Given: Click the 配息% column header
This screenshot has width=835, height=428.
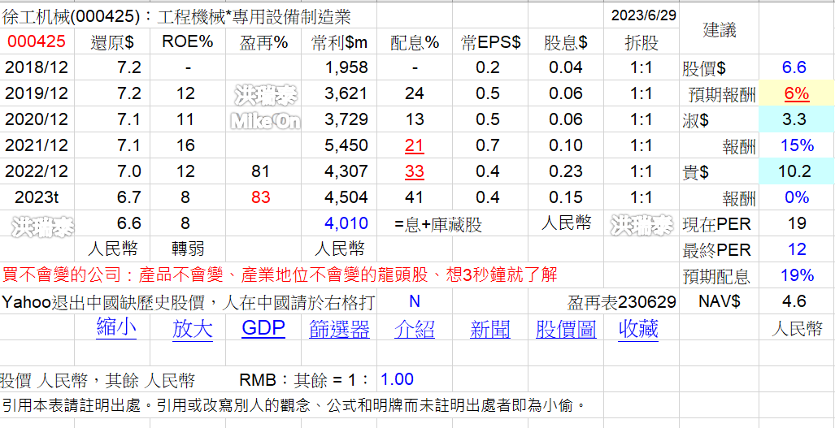Looking at the screenshot, I should click(415, 42).
